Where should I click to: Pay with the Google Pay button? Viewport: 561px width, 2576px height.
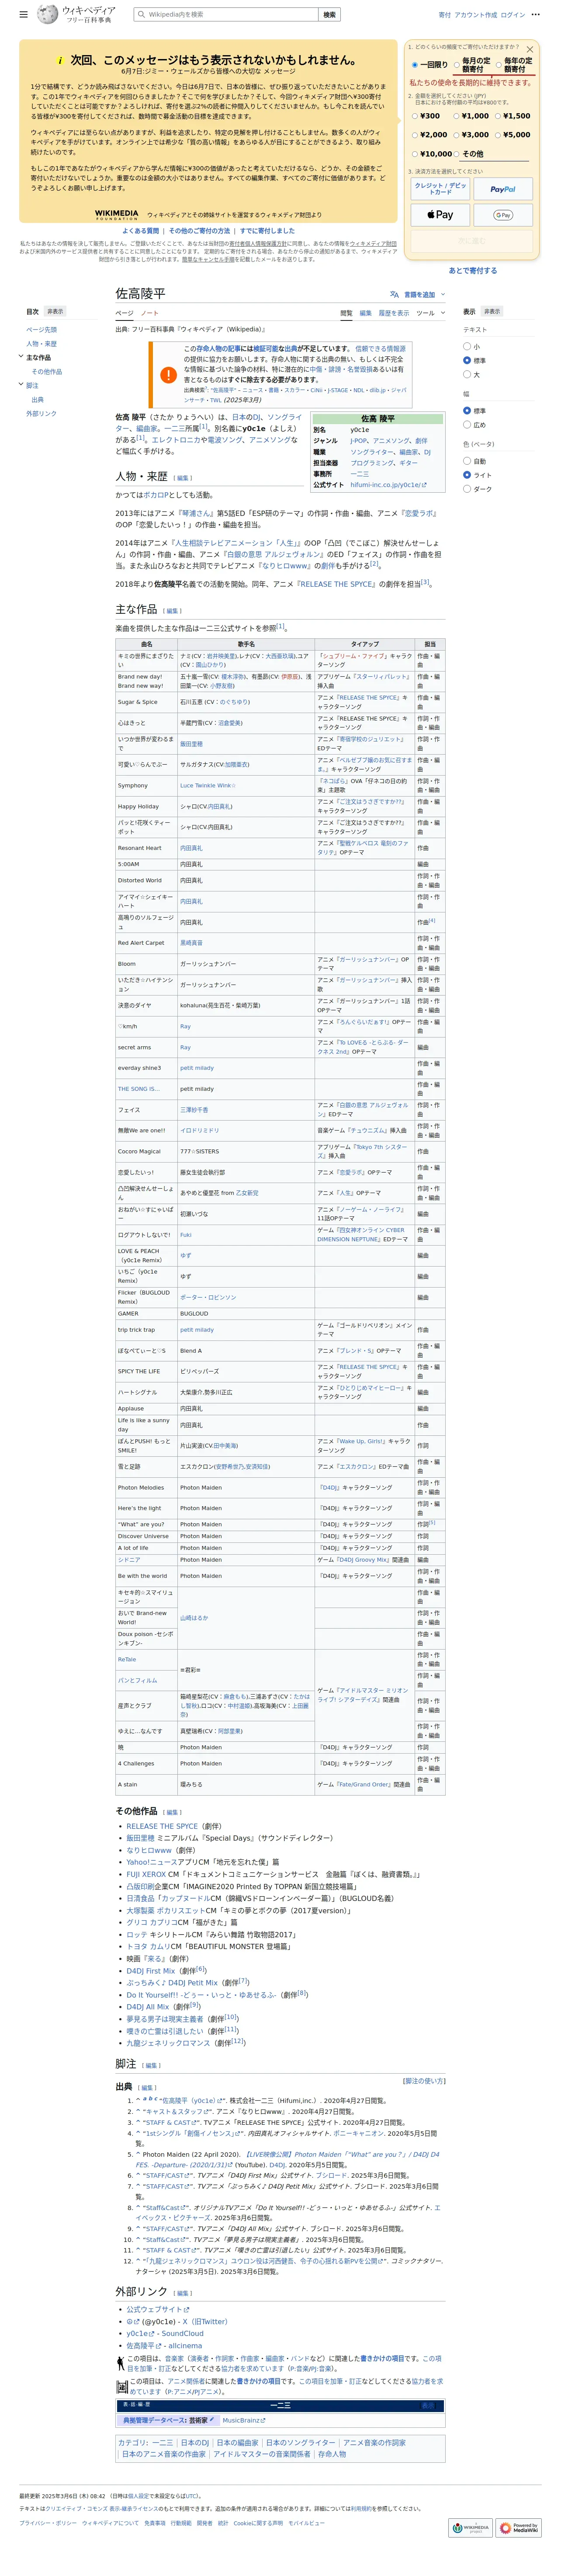(503, 215)
